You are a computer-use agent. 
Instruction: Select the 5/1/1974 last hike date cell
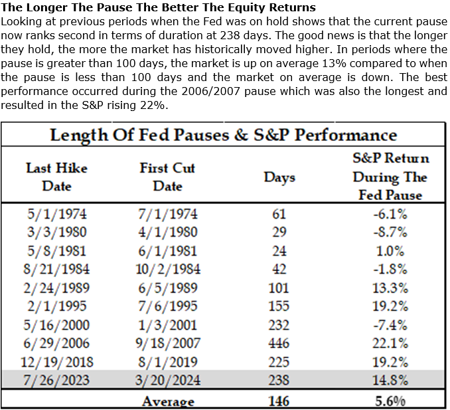tap(56, 215)
